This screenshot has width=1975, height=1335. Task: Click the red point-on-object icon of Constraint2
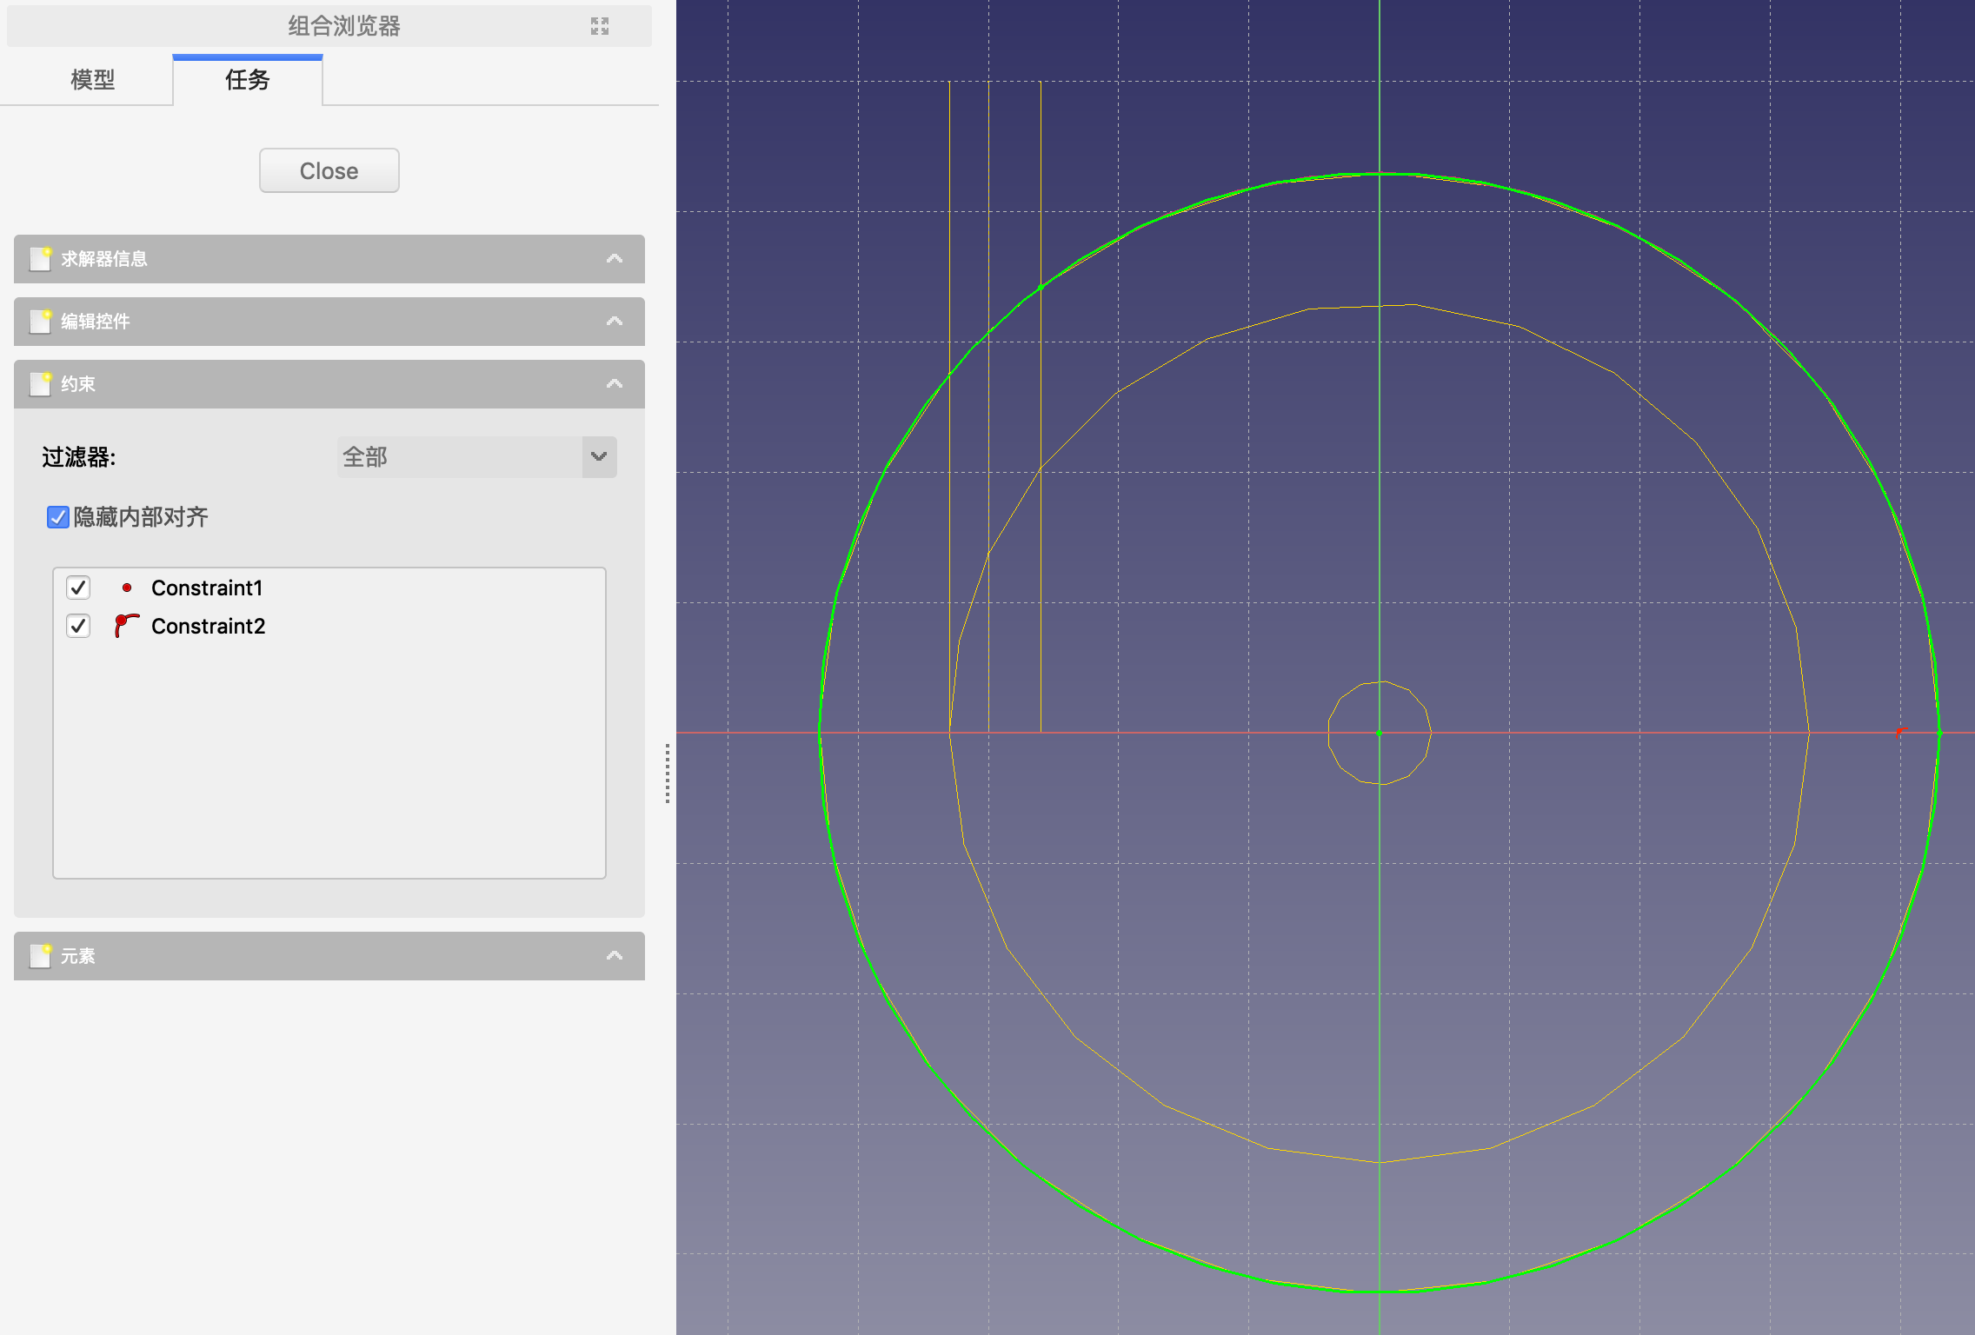[126, 626]
